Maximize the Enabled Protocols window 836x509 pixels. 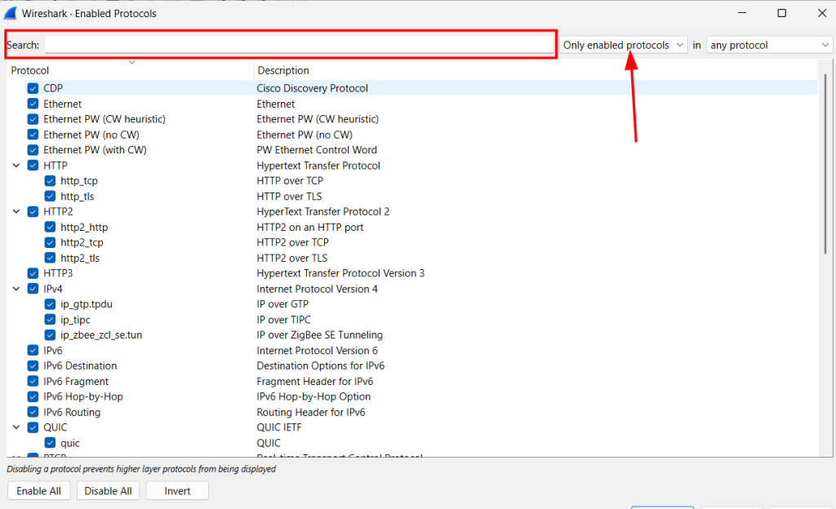(x=781, y=13)
